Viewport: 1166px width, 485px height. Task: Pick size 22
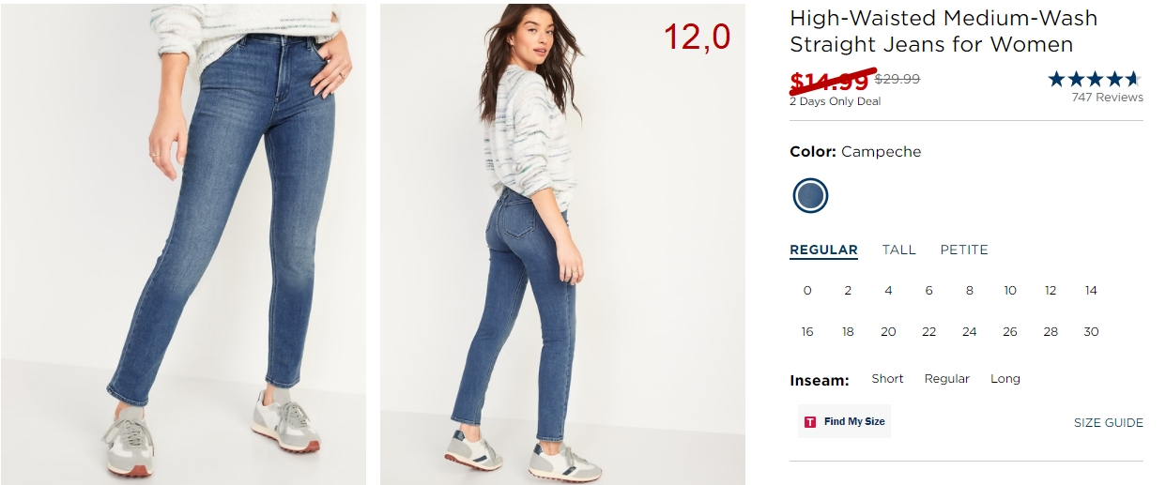[928, 332]
